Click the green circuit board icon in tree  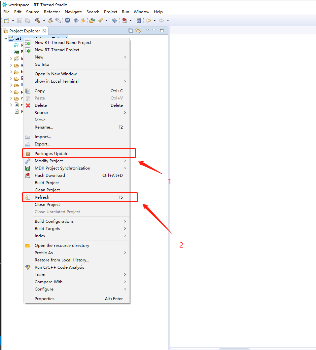pyautogui.click(x=17, y=52)
